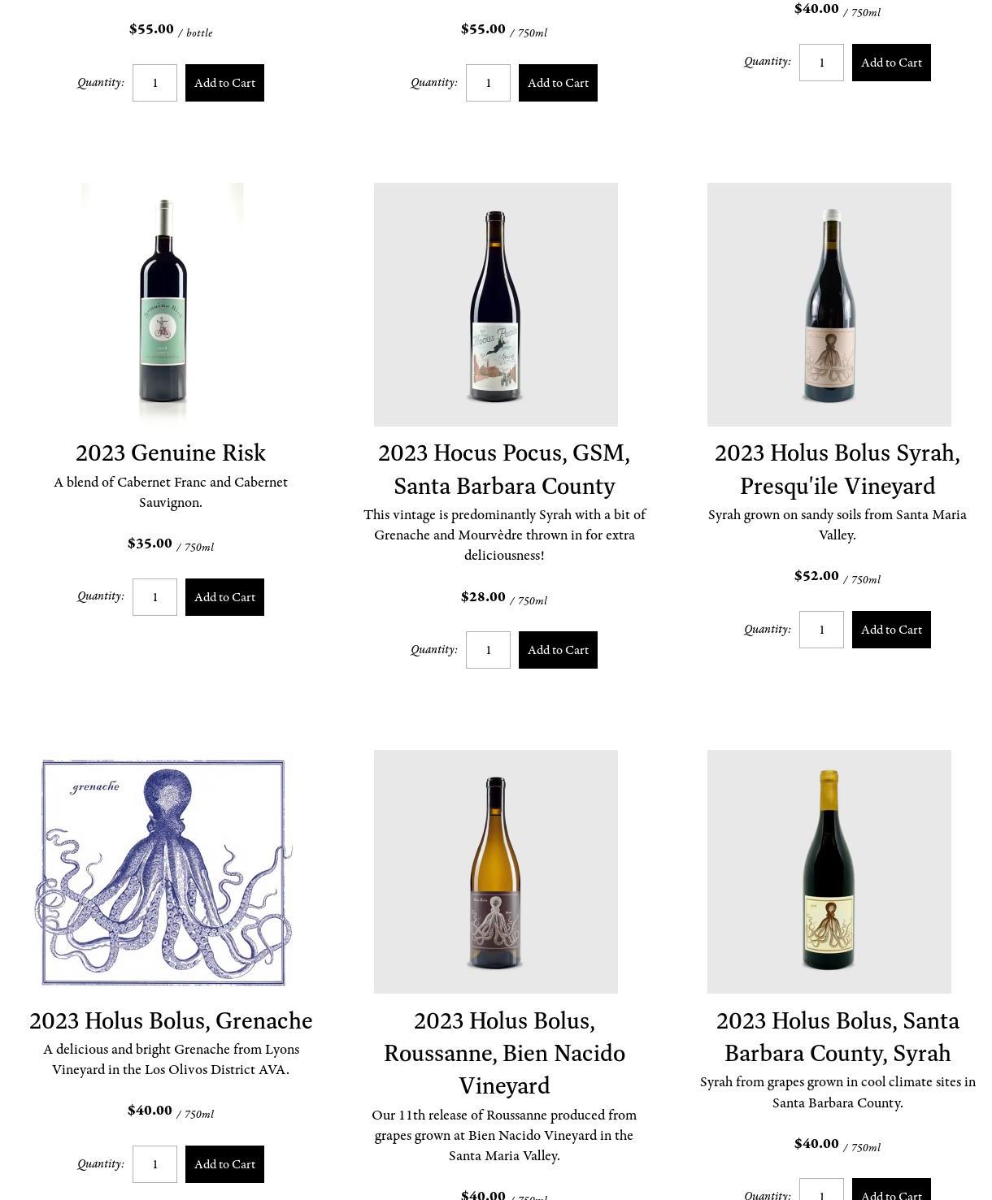The width and height of the screenshot is (992, 1200).
Task: Add 2023 Genuine Risk to cart
Action: click(x=224, y=597)
